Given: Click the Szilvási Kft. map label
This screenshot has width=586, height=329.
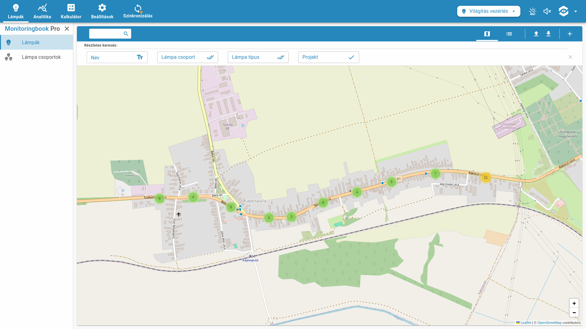Looking at the screenshot, I should 228,126.
